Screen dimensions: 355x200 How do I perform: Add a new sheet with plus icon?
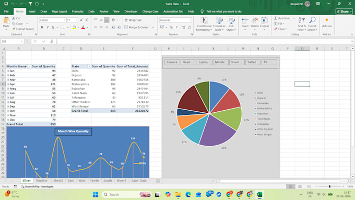coord(158,181)
